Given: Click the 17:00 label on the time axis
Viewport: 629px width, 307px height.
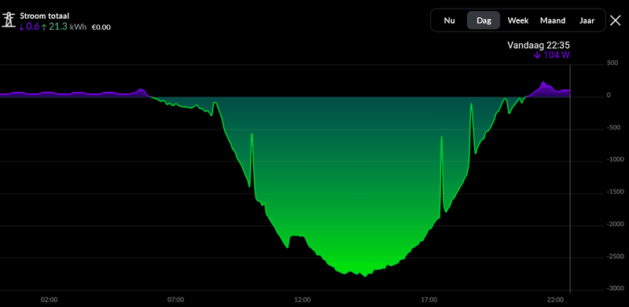Looking at the screenshot, I should tap(429, 299).
